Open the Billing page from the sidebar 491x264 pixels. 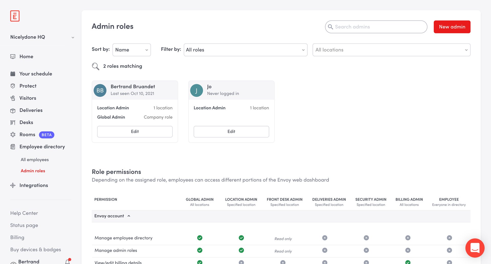pos(17,237)
